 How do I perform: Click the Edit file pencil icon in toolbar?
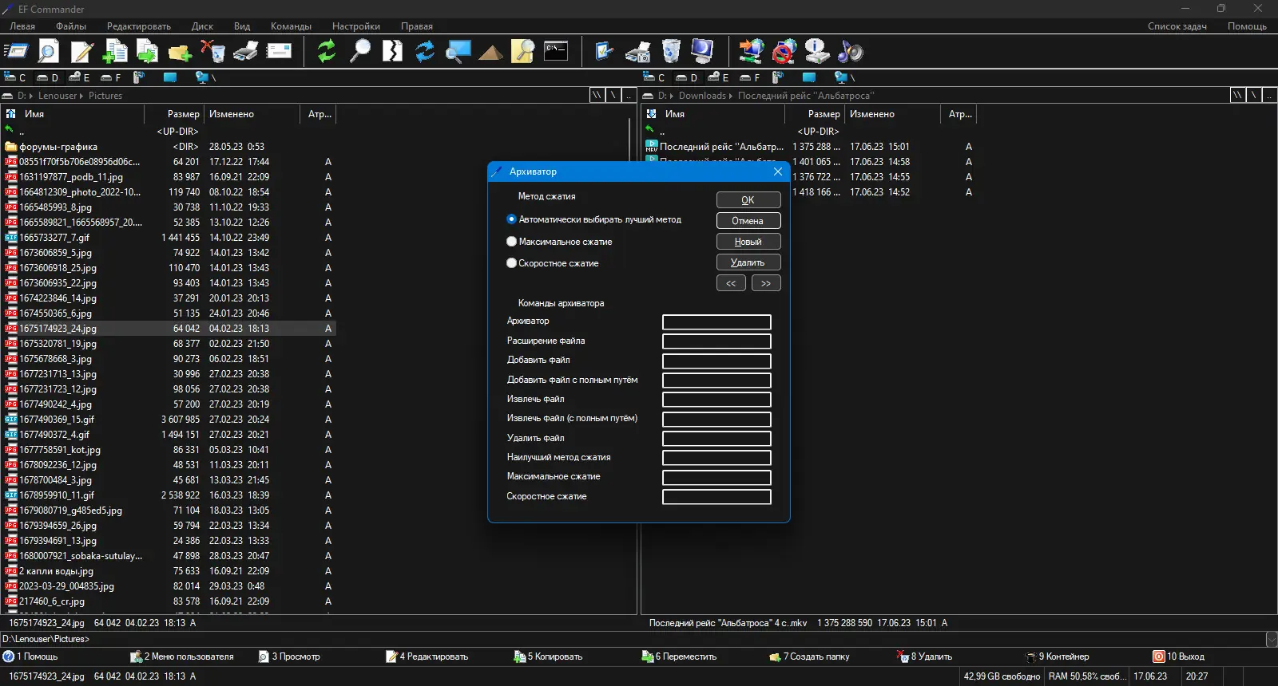coord(82,52)
